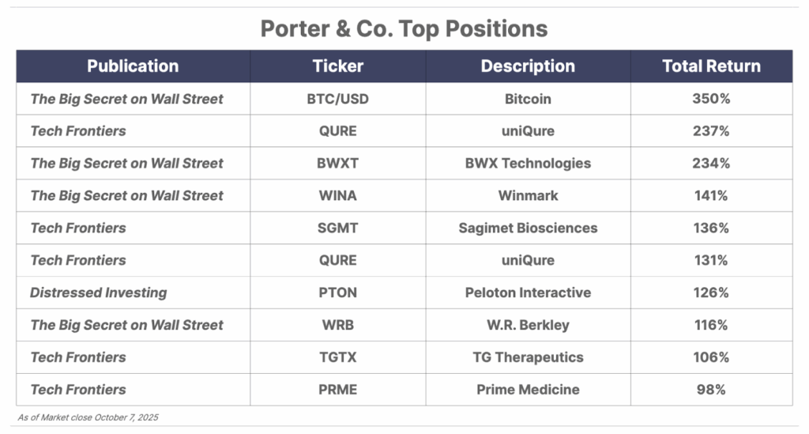Click the TGTX ticker symbol

click(x=337, y=357)
